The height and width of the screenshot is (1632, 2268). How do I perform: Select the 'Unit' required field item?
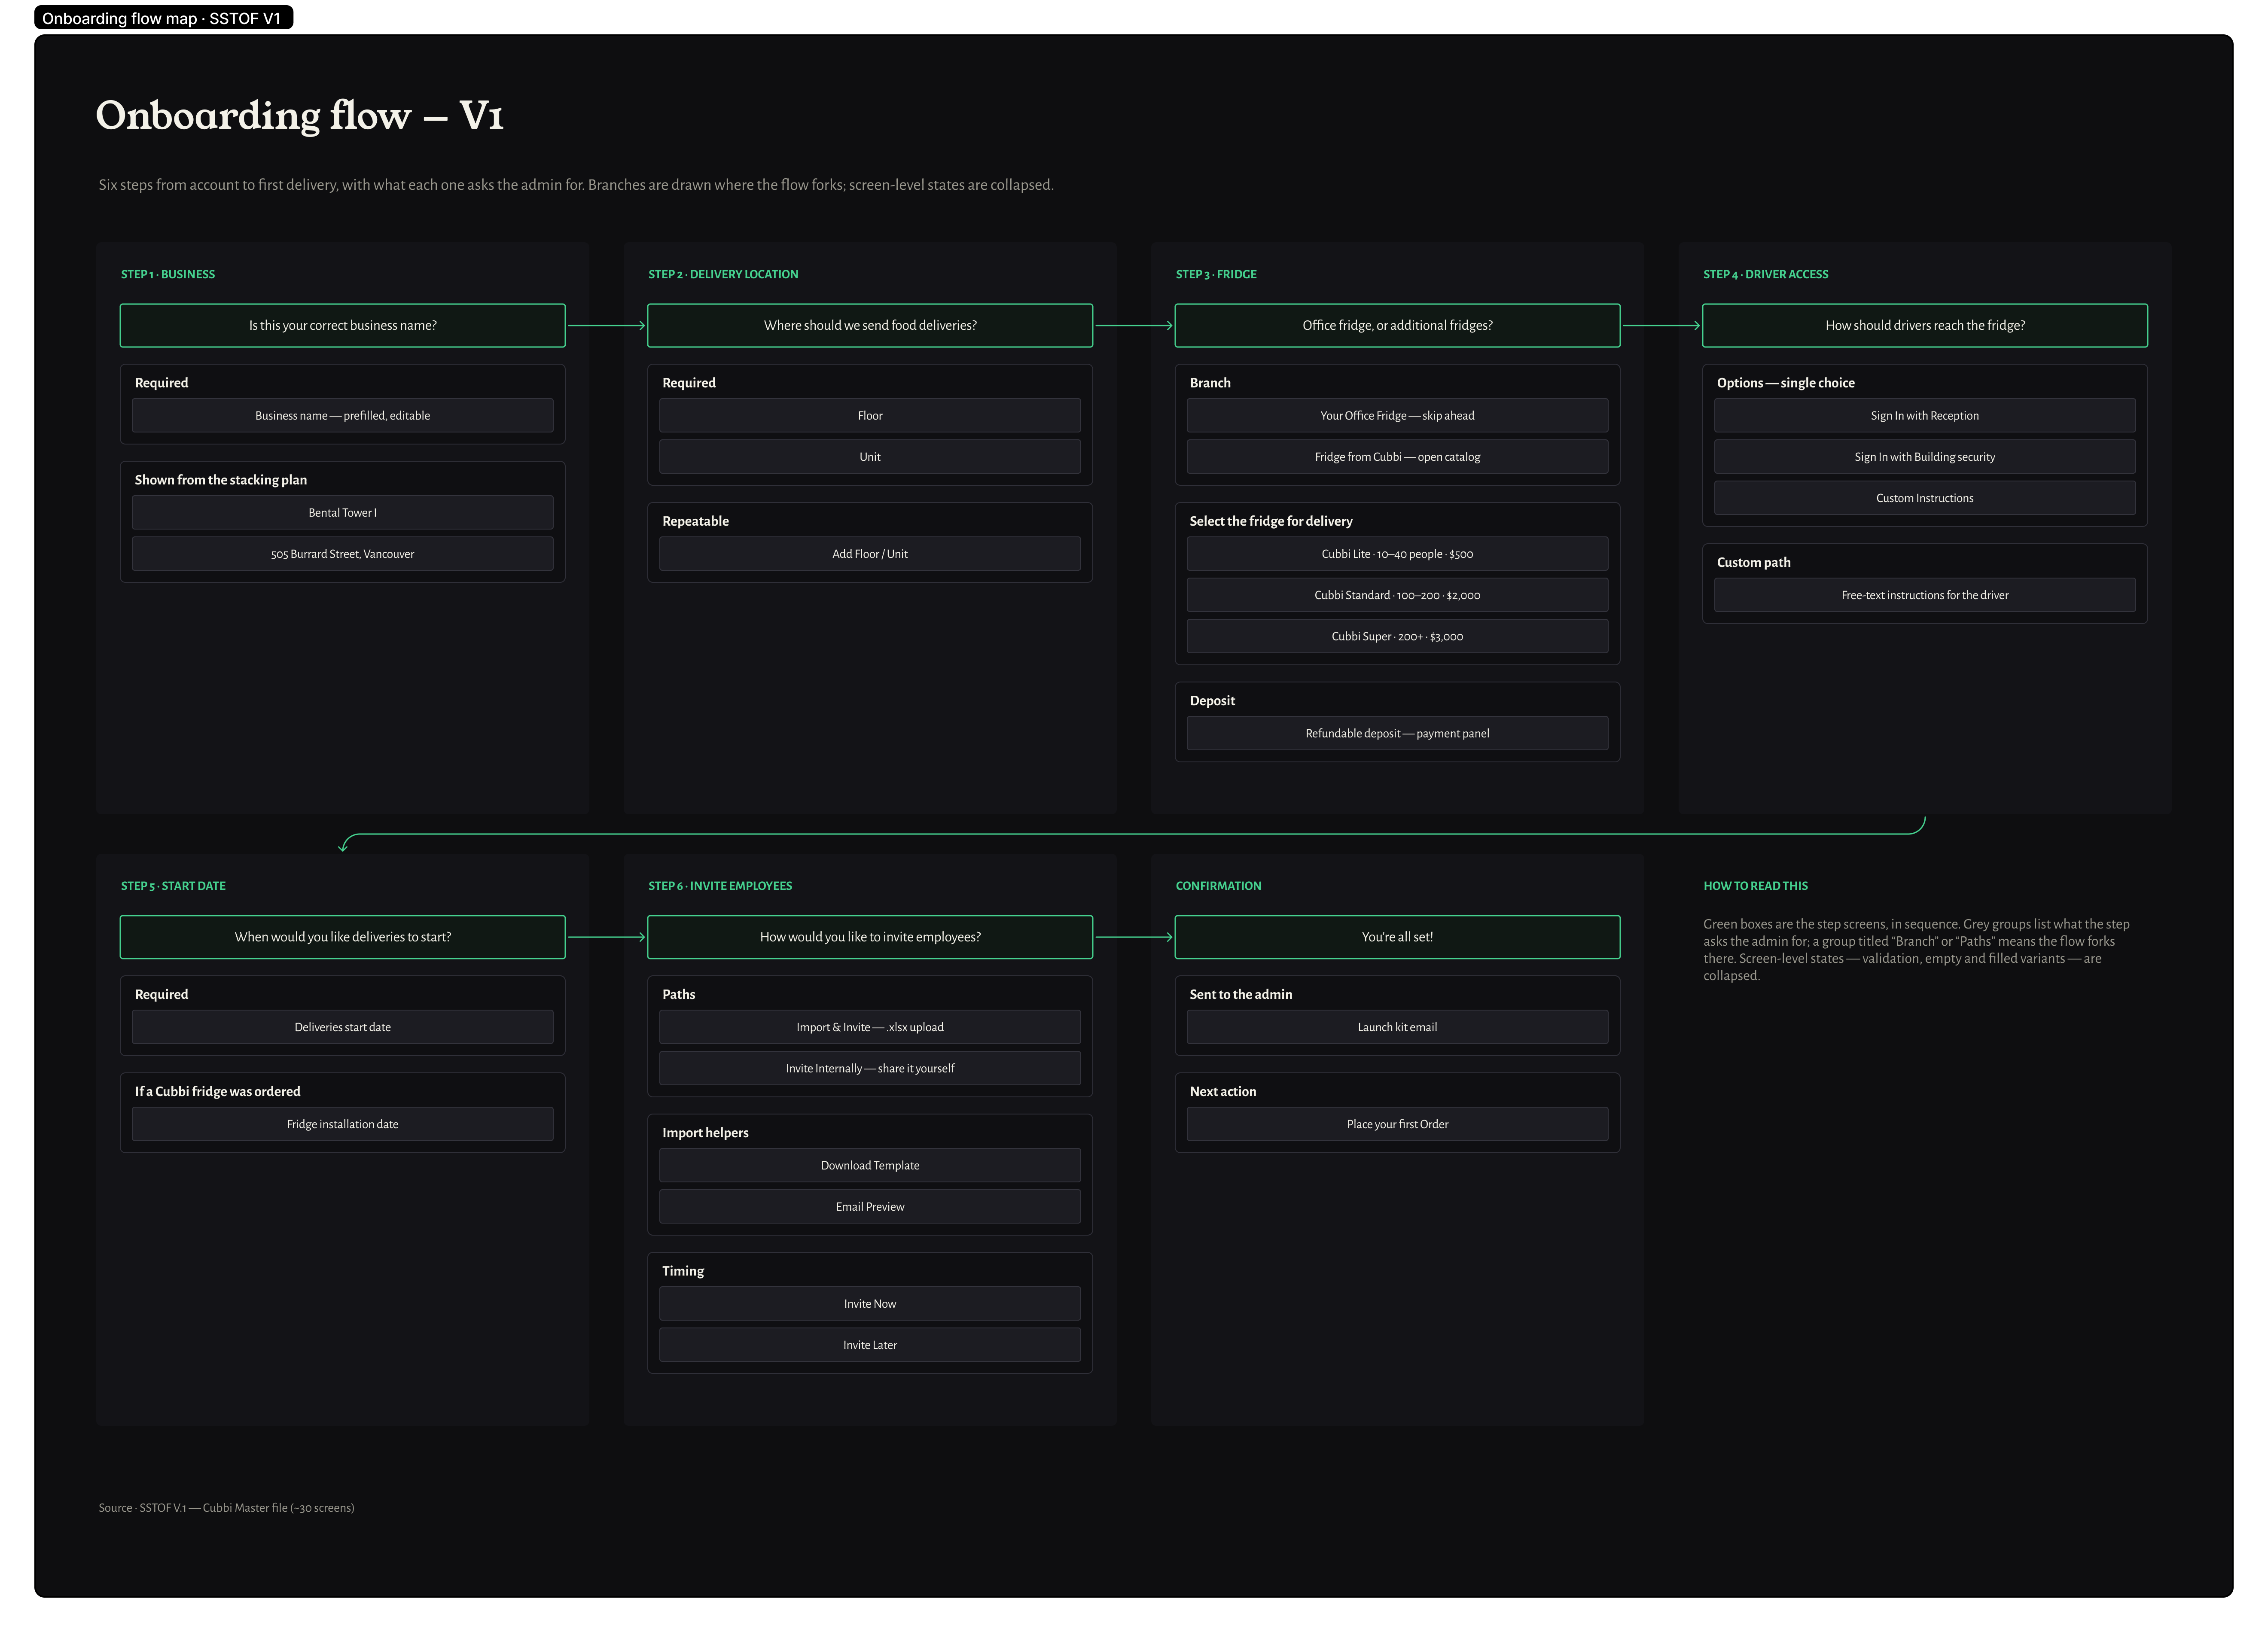(870, 457)
